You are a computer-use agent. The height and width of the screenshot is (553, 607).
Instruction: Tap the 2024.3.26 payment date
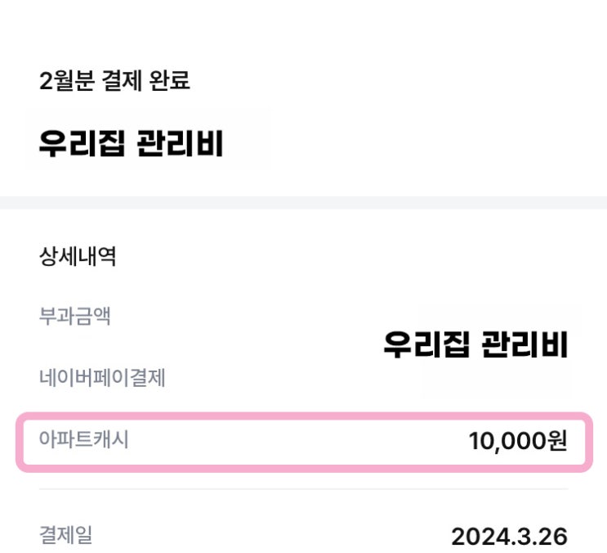pos(509,537)
